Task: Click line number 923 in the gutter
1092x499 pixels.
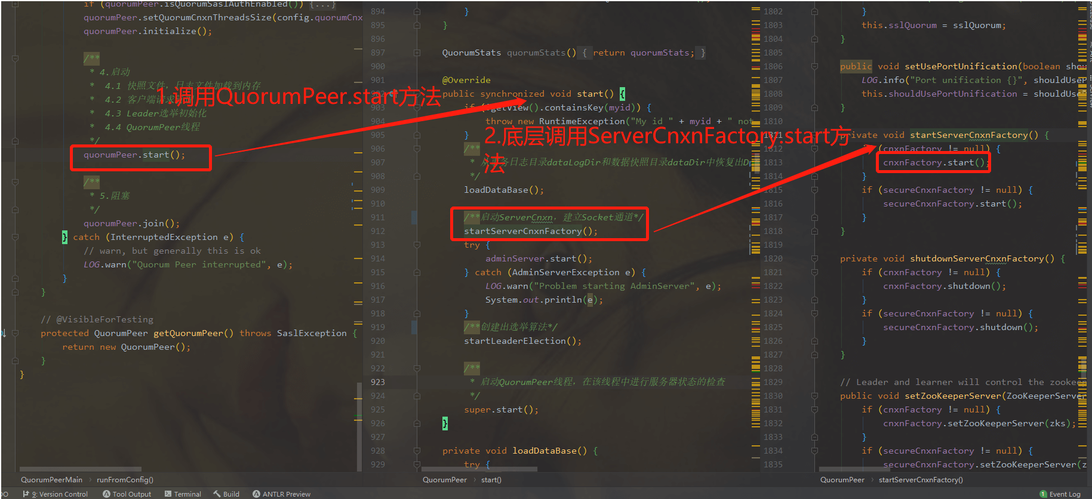Action: [x=378, y=382]
